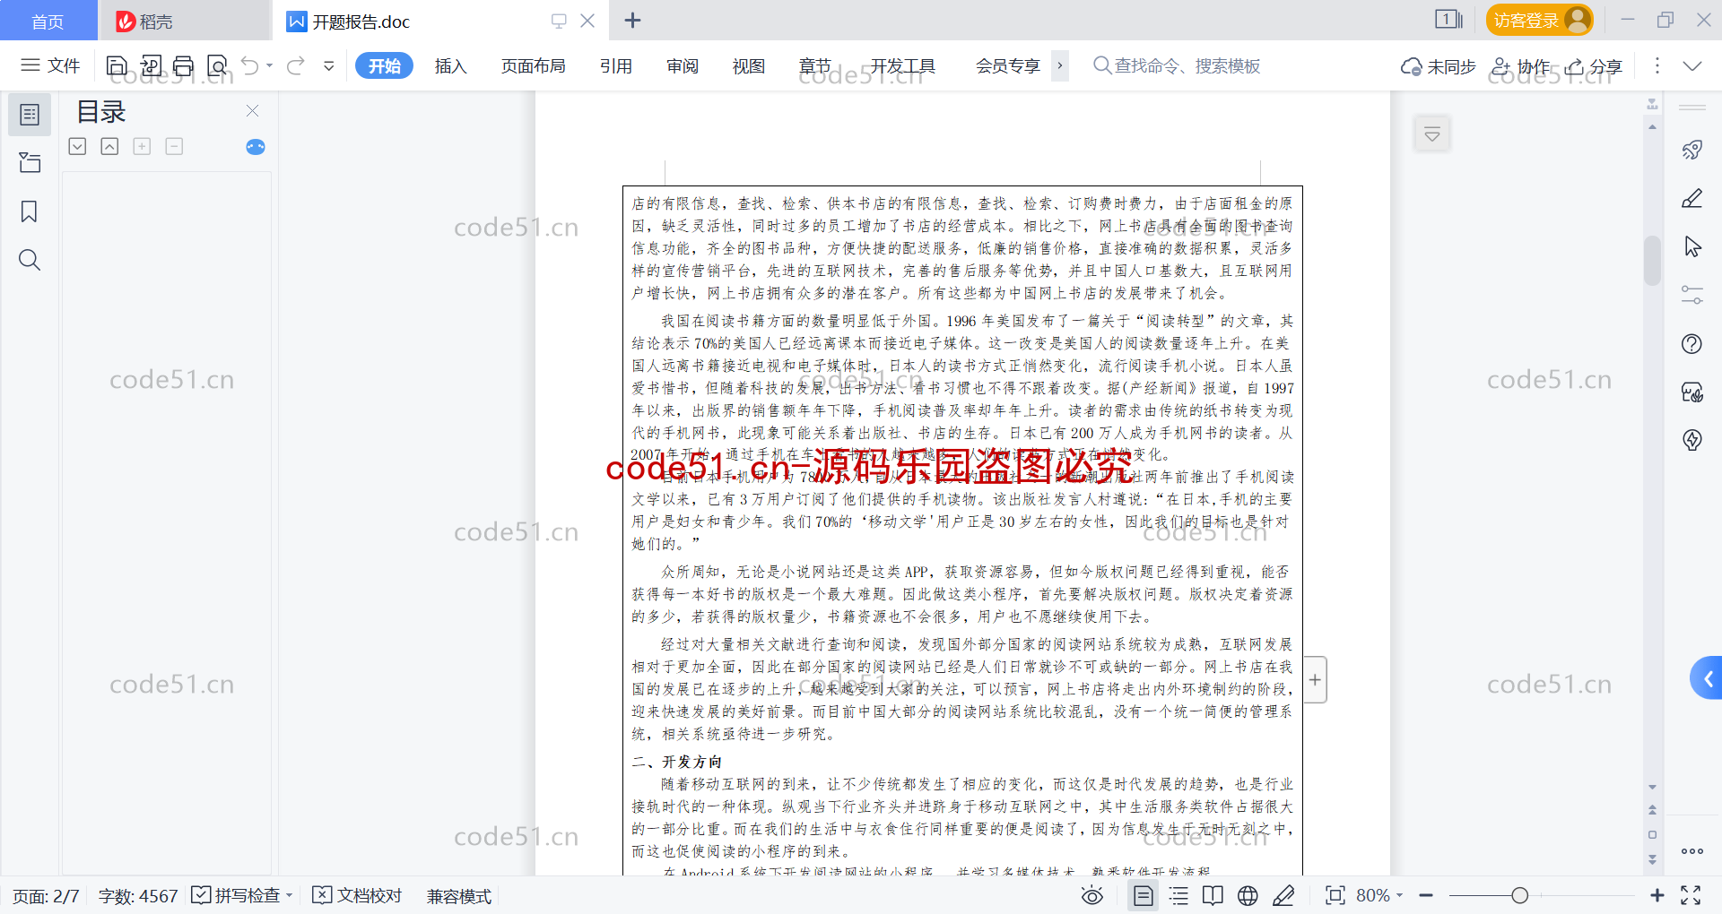Click the 访客登录 login button
1722x914 pixels.
tap(1539, 20)
